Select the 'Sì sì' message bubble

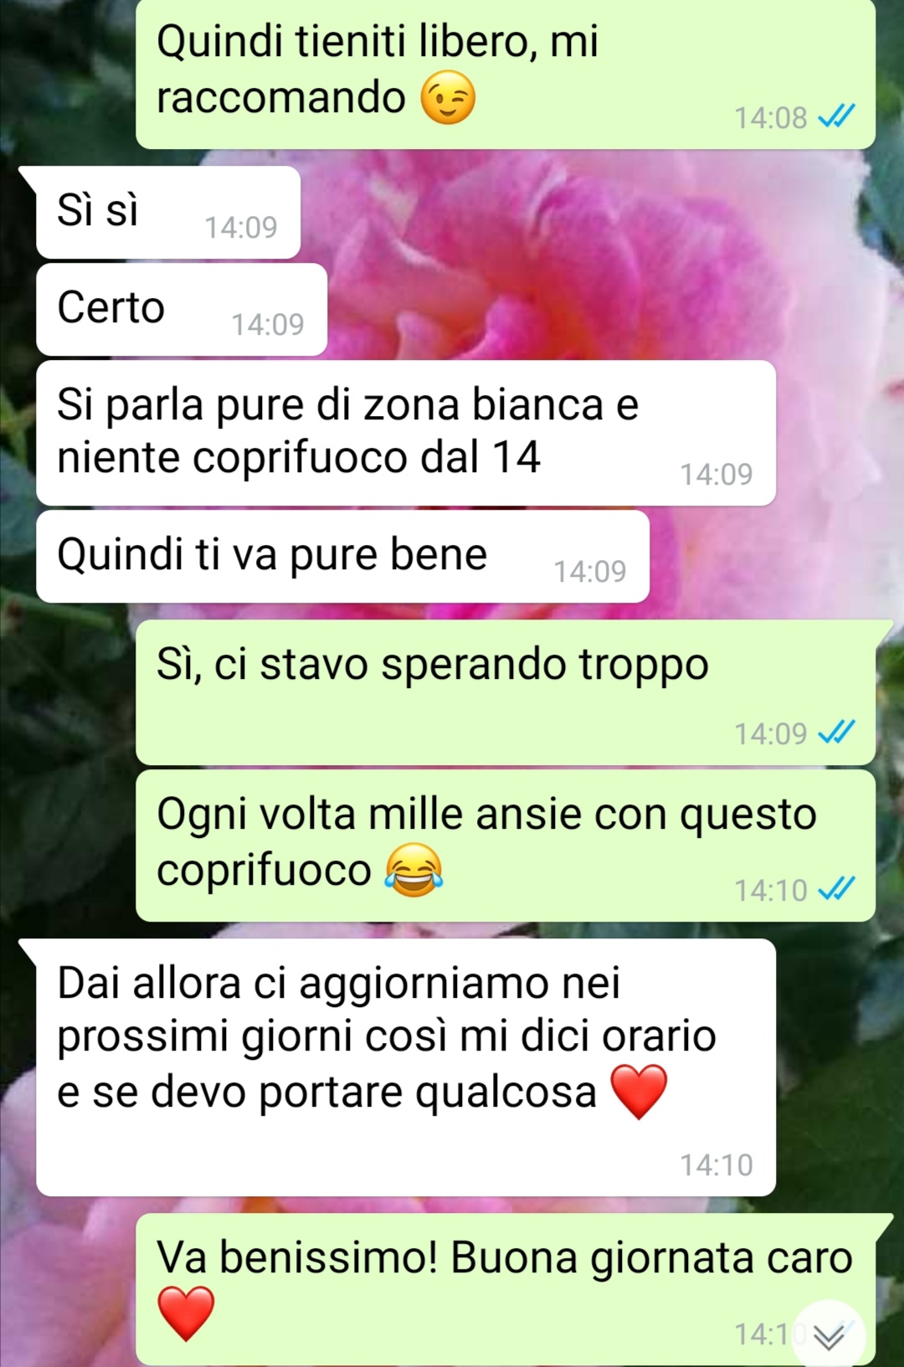pyautogui.click(x=168, y=212)
